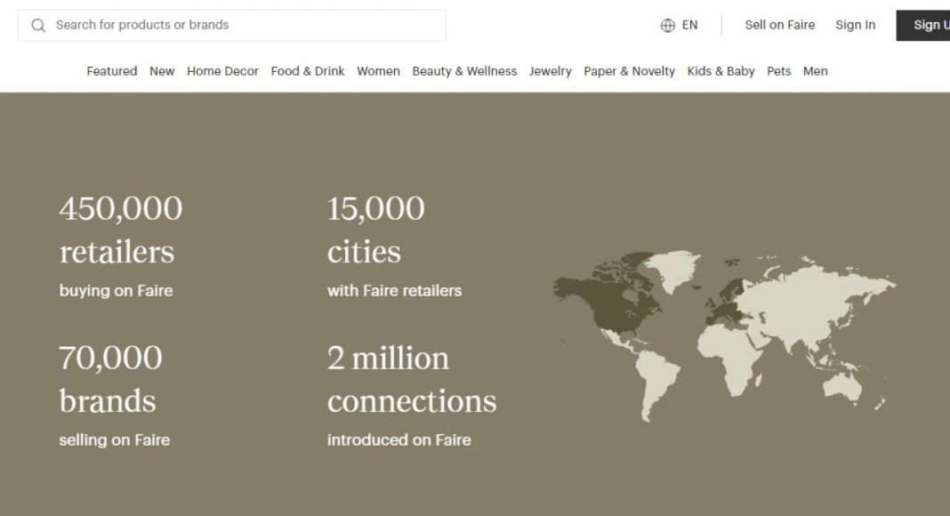Open the Men category
950x516 pixels.
click(816, 71)
